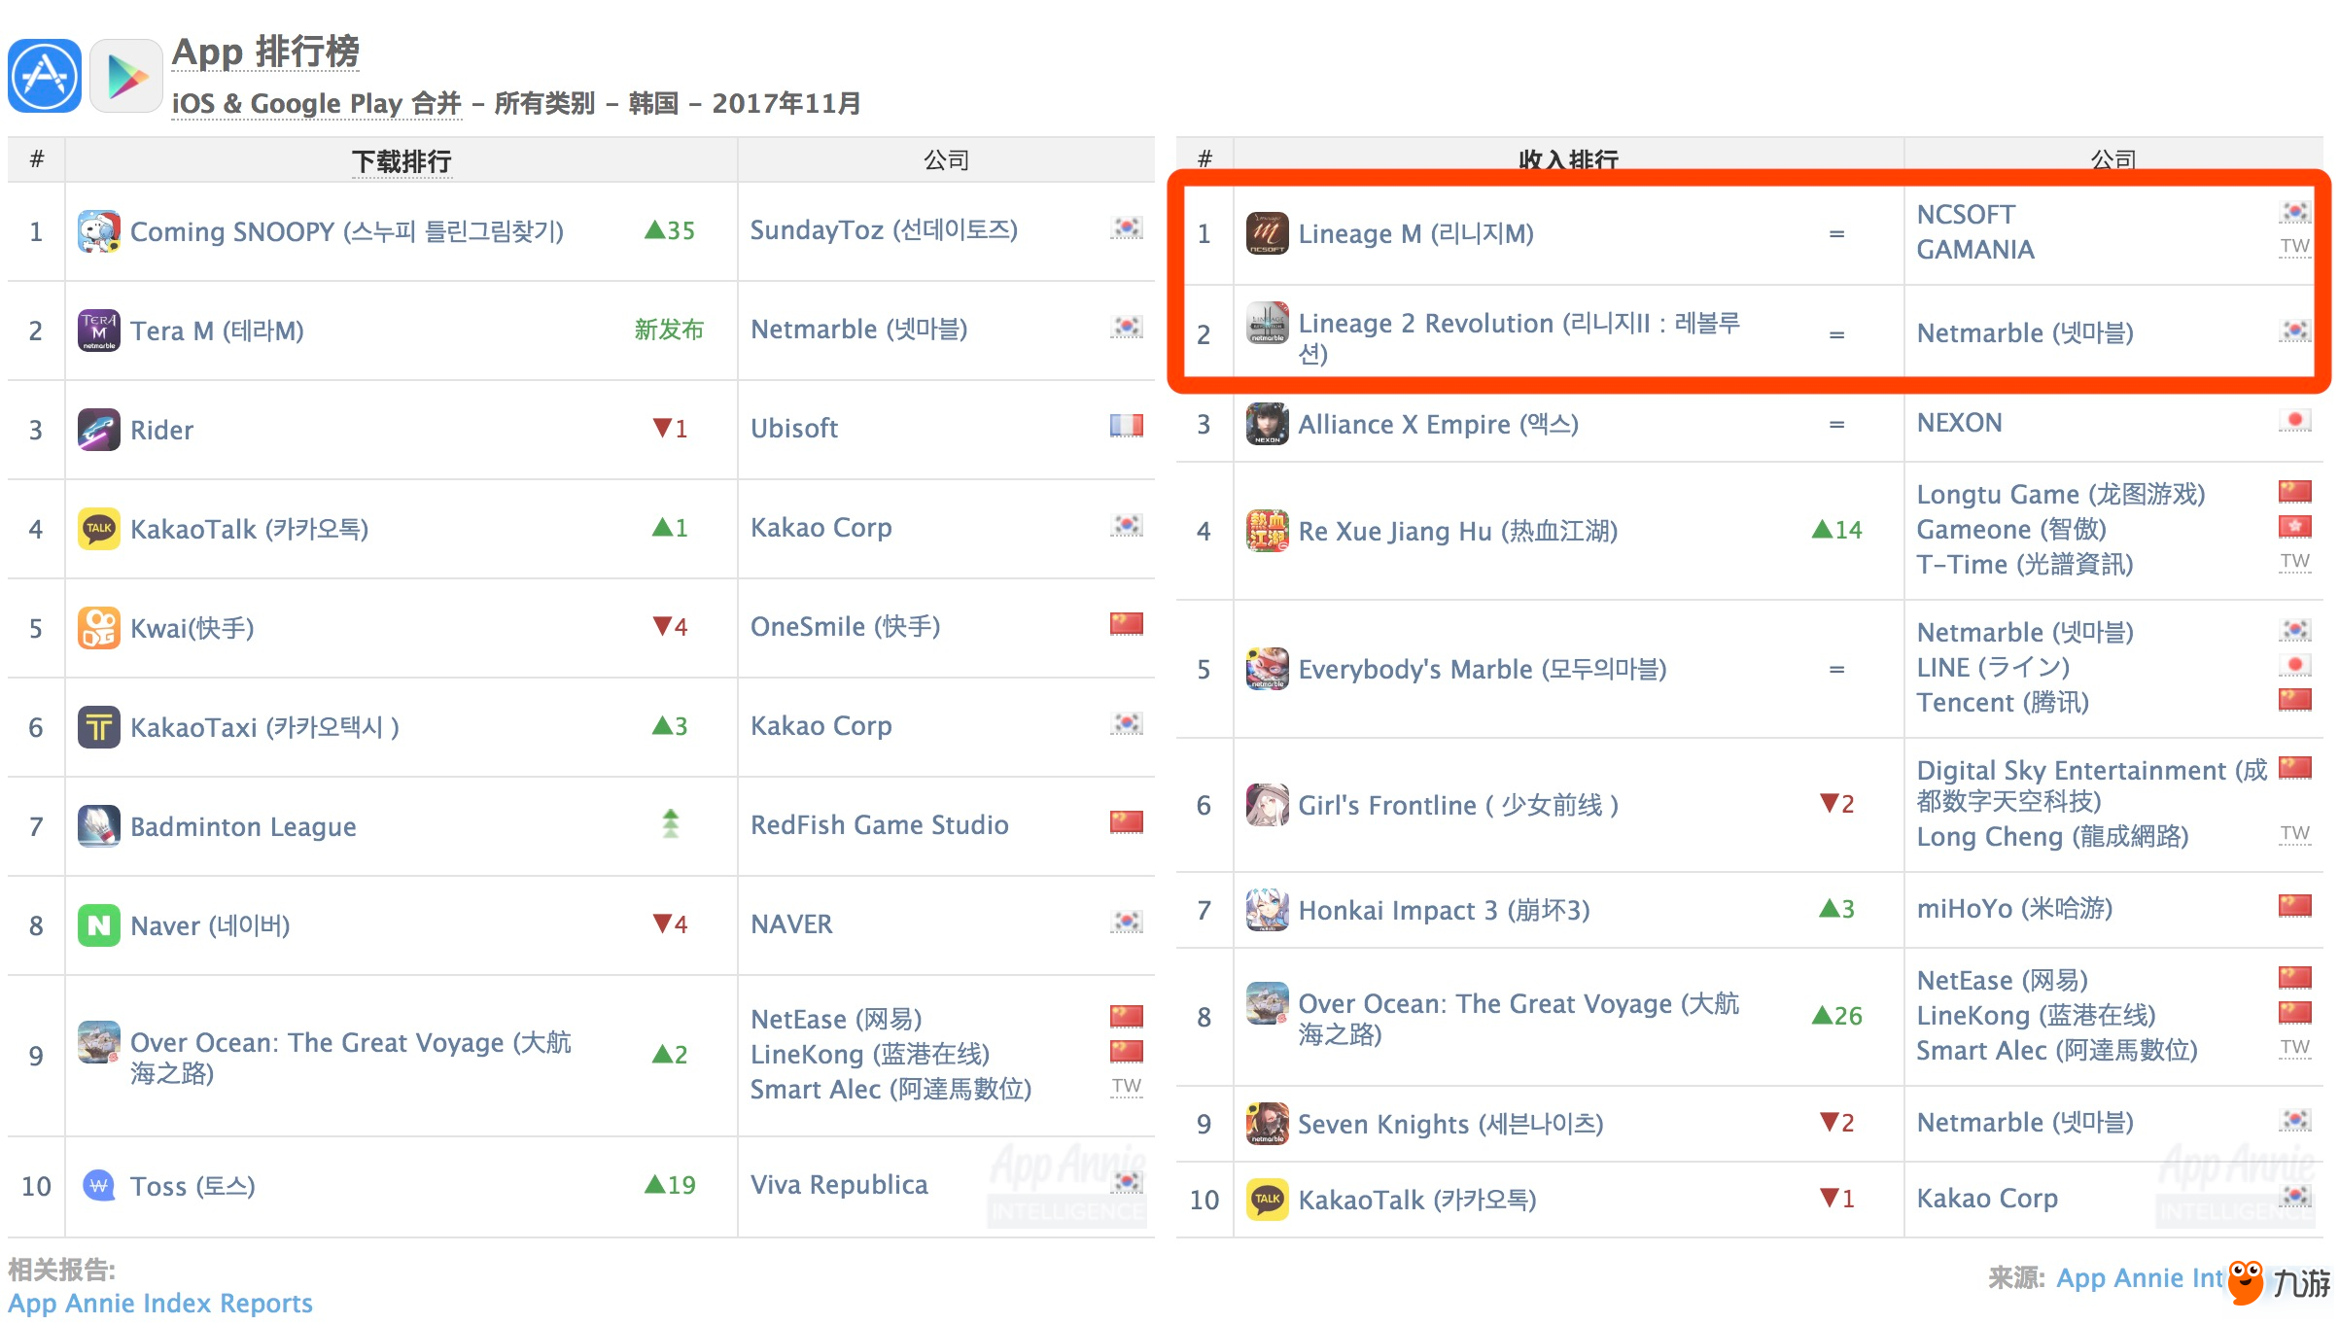
Task: Click the iOS App Store icon
Action: coord(45,76)
